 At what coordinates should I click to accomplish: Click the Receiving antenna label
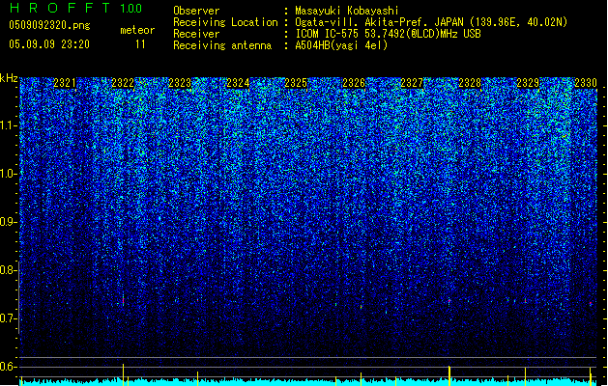(x=222, y=45)
